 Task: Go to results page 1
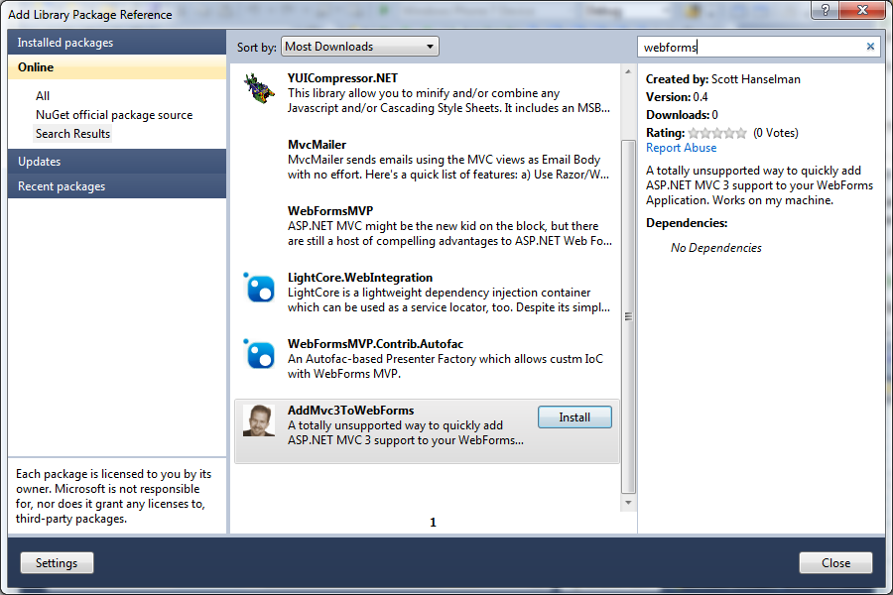click(x=433, y=523)
